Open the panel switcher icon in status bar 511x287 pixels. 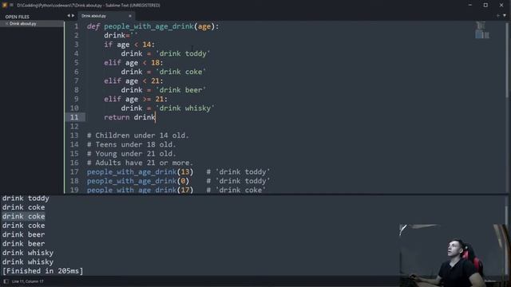[x=6, y=281]
